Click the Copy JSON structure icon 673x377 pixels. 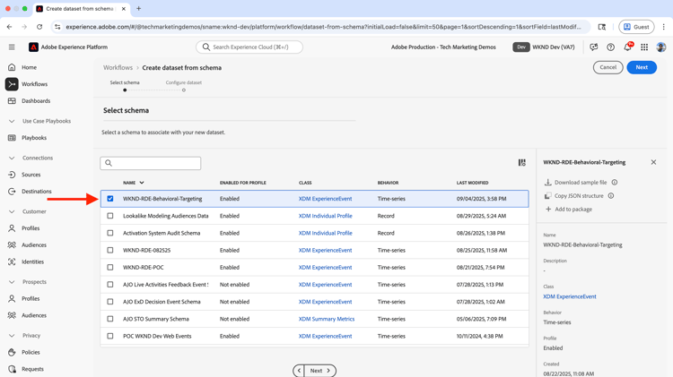(x=548, y=196)
